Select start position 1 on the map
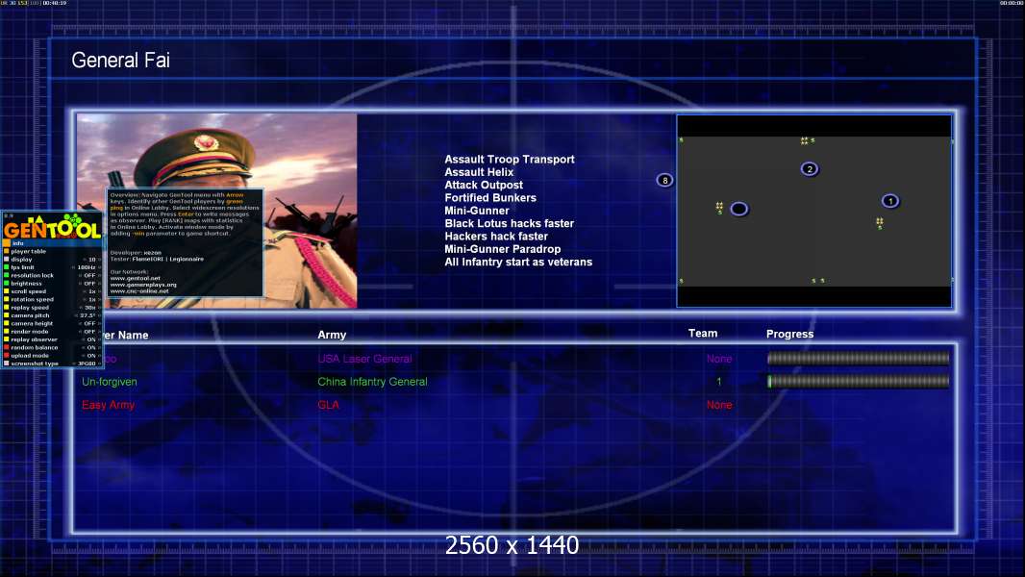Screen dimensions: 1025x577 click(x=889, y=201)
